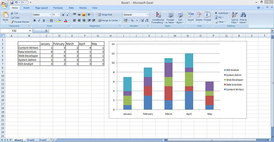274x142 pixels.
Task: Apply cell borders icon
Action: click(51, 20)
